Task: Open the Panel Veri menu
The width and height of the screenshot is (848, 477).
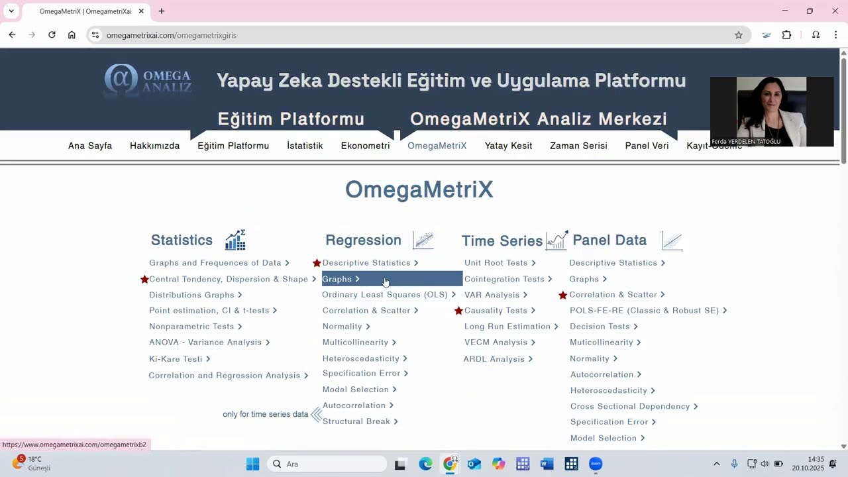Action: pyautogui.click(x=647, y=146)
